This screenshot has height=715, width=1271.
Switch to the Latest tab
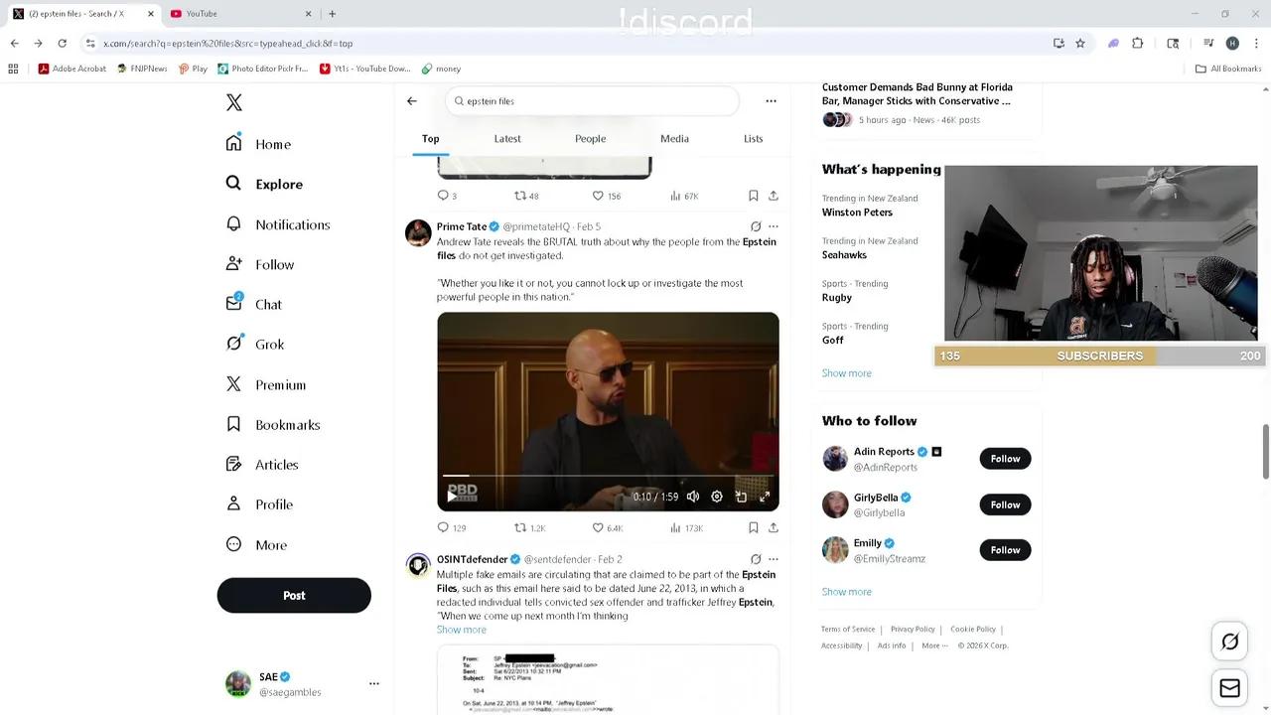point(507,139)
